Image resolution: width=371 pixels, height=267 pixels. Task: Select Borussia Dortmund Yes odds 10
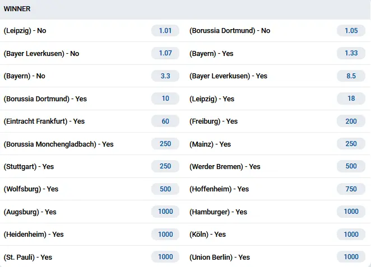point(165,99)
